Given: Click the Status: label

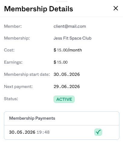Looking at the screenshot, I should [11, 99].
